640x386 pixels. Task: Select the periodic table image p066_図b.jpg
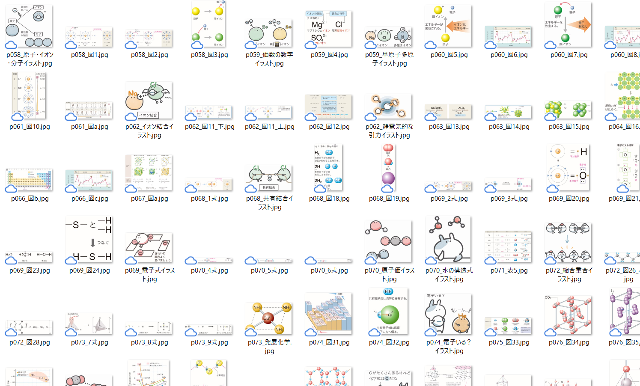[29, 179]
